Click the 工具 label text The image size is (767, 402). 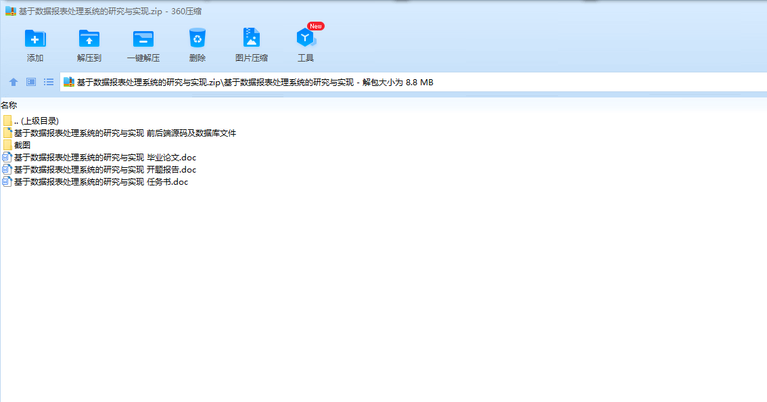[306, 58]
